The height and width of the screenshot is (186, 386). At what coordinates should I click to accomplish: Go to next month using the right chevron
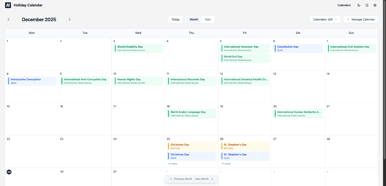pos(69,19)
